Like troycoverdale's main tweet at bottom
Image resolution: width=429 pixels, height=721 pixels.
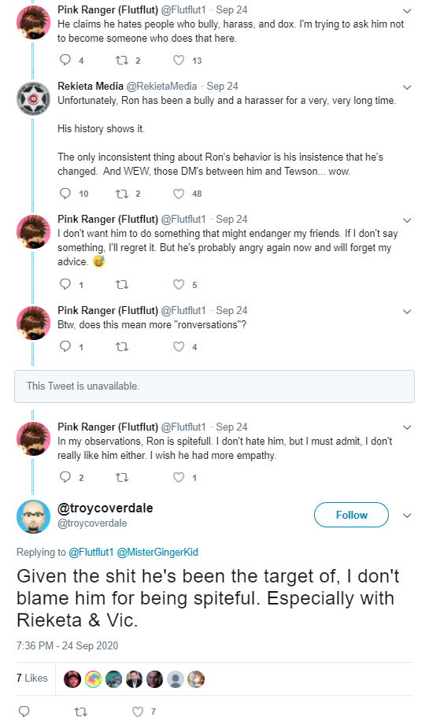(x=138, y=712)
